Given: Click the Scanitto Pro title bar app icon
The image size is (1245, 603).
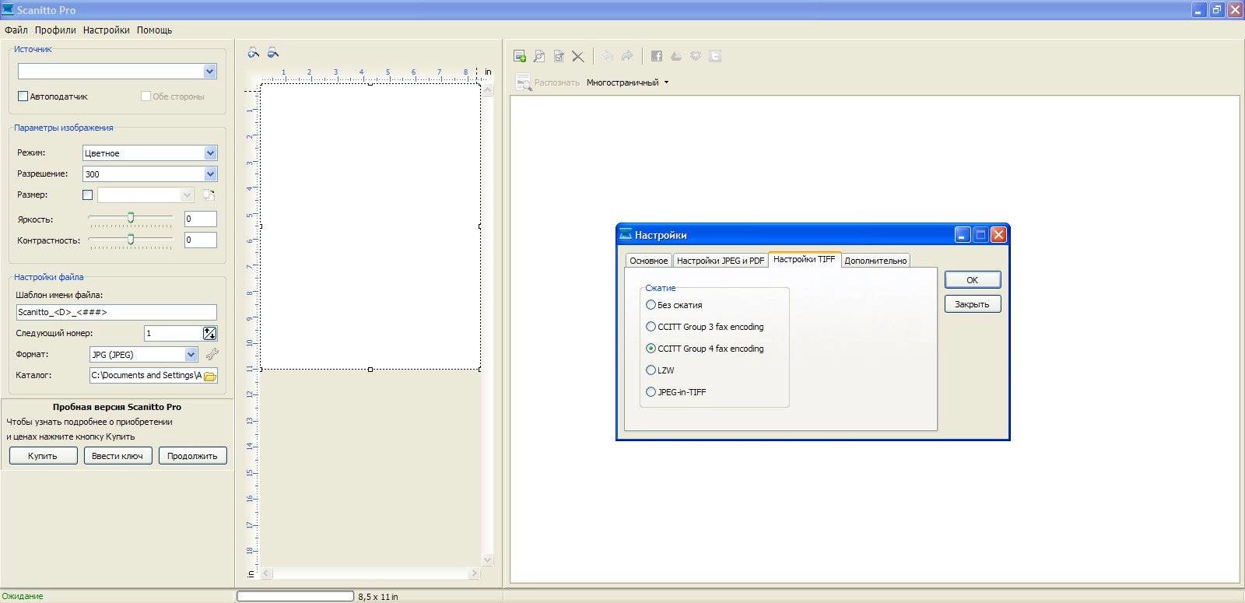Looking at the screenshot, I should [x=8, y=9].
